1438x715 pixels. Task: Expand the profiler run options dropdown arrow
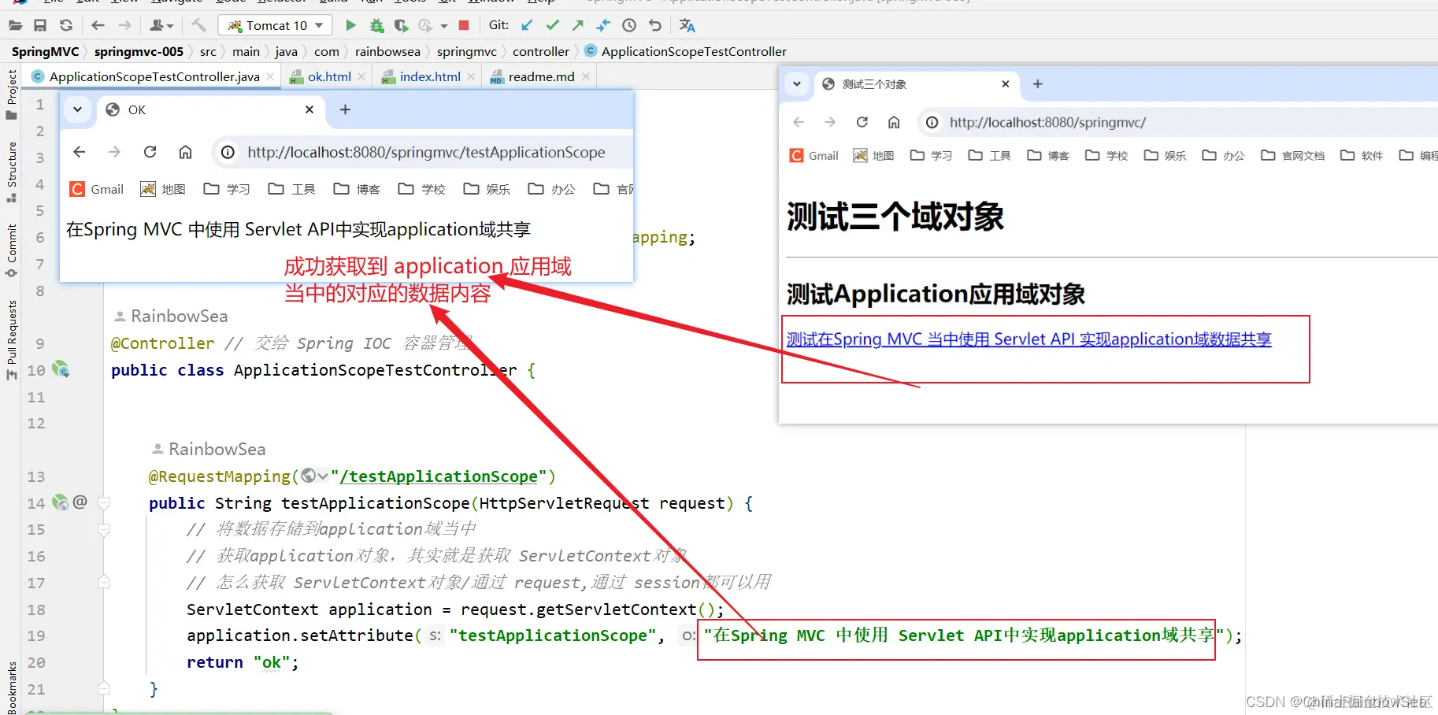(x=444, y=26)
